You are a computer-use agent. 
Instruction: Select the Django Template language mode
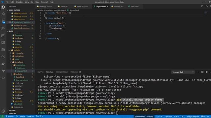[193, 116]
